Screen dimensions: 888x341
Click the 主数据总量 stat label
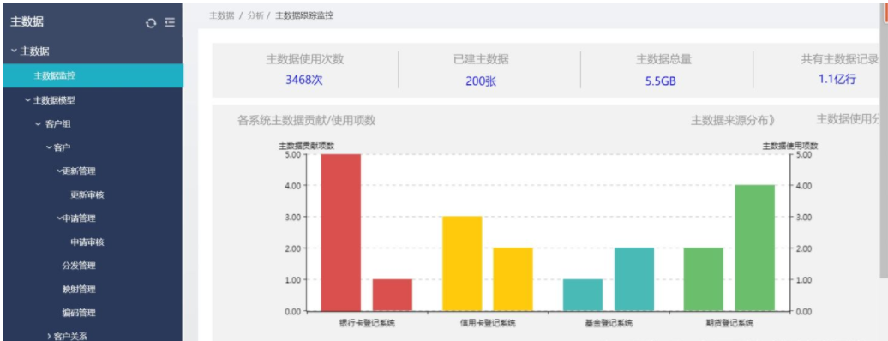663,59
